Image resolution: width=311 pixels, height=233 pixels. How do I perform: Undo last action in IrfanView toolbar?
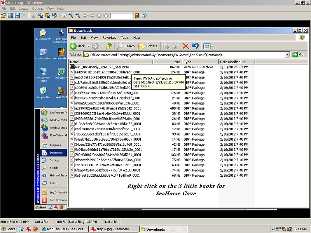[x=54, y=16]
